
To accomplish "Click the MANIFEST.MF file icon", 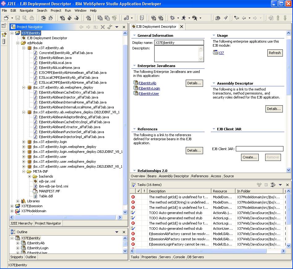I will point(35,191).
